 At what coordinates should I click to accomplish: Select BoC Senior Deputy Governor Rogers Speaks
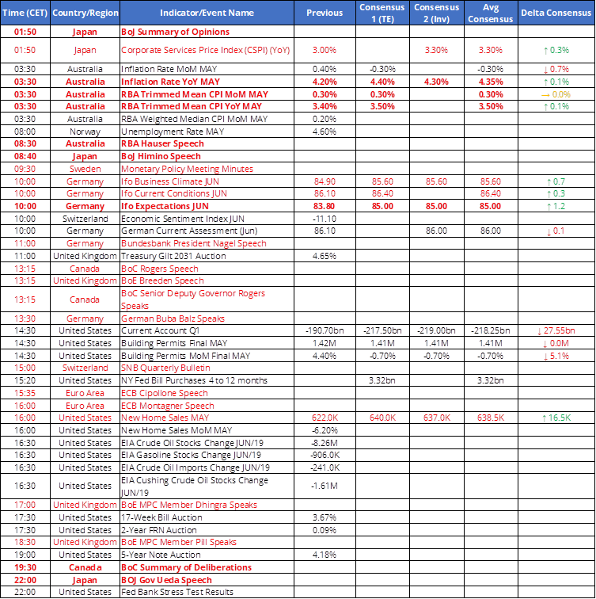(207, 299)
